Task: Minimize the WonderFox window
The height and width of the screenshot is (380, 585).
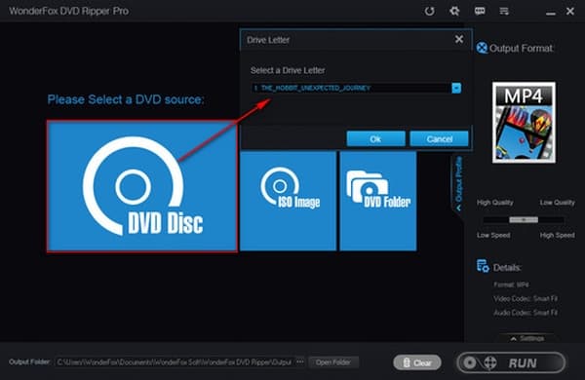Action: coord(550,13)
